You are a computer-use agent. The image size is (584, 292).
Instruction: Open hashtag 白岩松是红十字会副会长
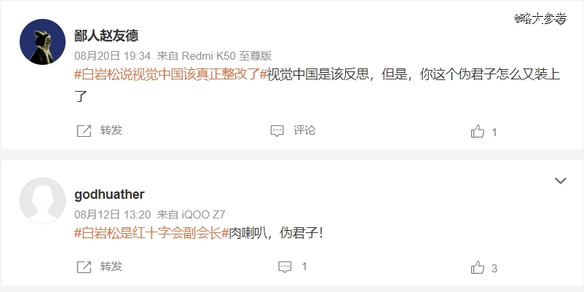pos(151,233)
